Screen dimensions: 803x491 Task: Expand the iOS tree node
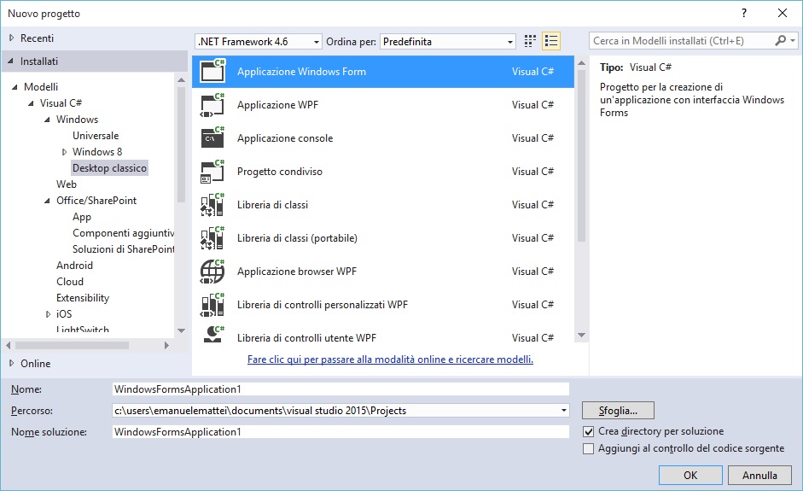pyautogui.click(x=48, y=313)
